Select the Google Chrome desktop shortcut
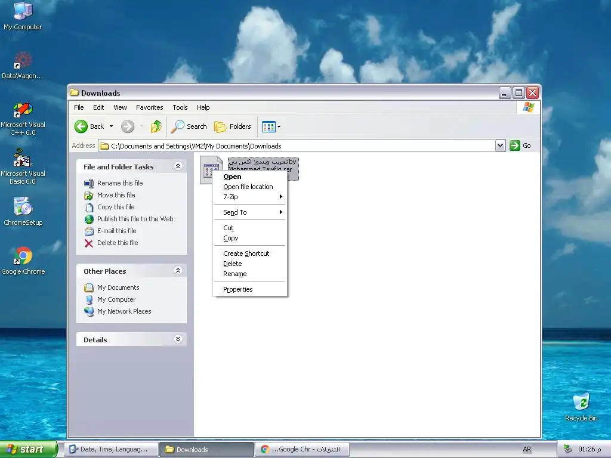This screenshot has width=611, height=458. (x=23, y=261)
